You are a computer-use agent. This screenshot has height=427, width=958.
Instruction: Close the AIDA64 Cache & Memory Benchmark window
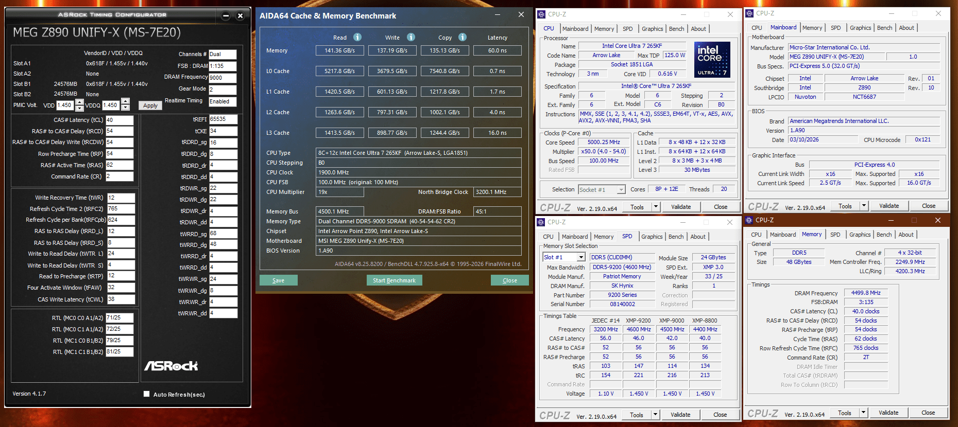(521, 15)
